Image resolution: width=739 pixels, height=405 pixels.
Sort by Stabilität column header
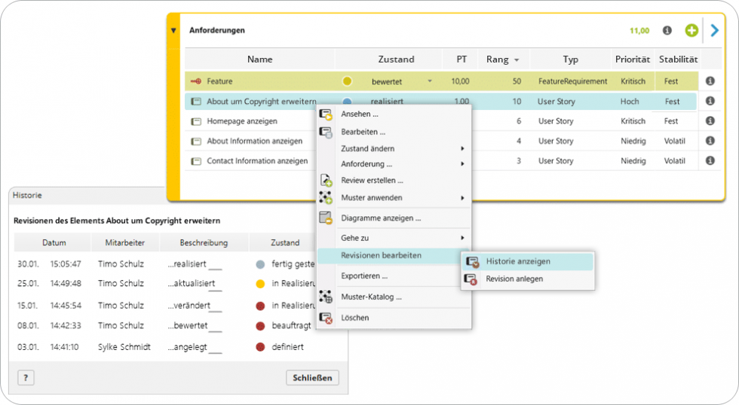(678, 59)
